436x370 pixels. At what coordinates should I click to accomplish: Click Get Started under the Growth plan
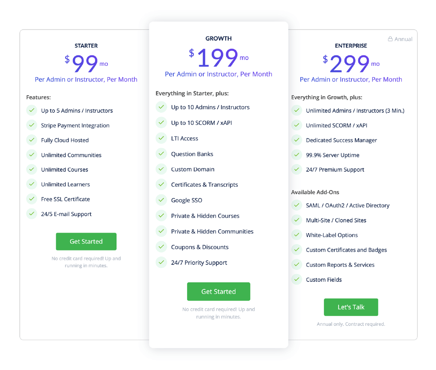[218, 291]
